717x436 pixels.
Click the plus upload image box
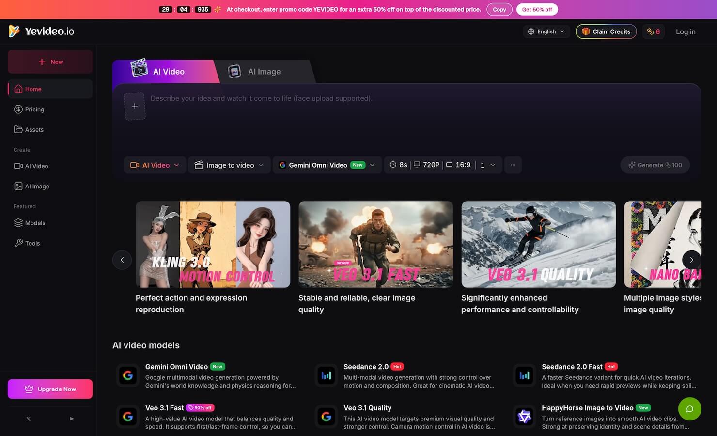pyautogui.click(x=135, y=106)
